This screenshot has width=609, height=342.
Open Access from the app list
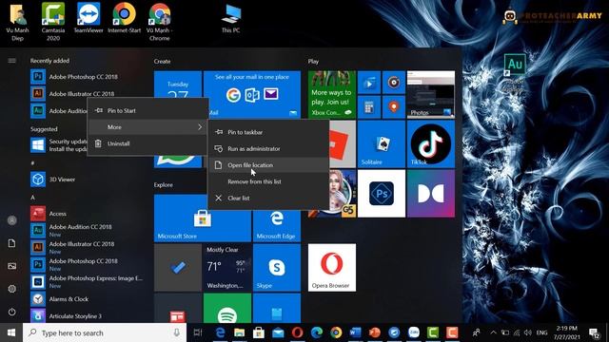click(49, 214)
